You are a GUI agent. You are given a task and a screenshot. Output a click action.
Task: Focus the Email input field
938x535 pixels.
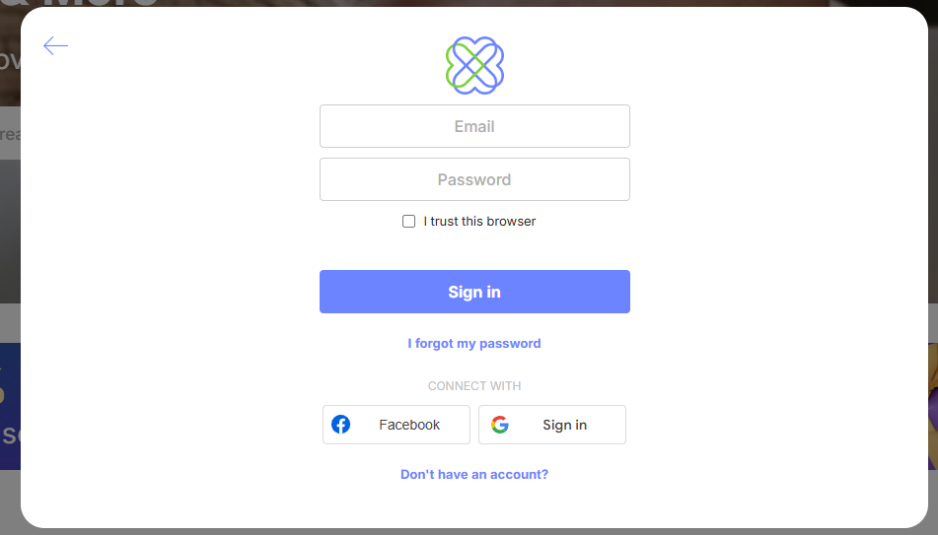(x=474, y=126)
